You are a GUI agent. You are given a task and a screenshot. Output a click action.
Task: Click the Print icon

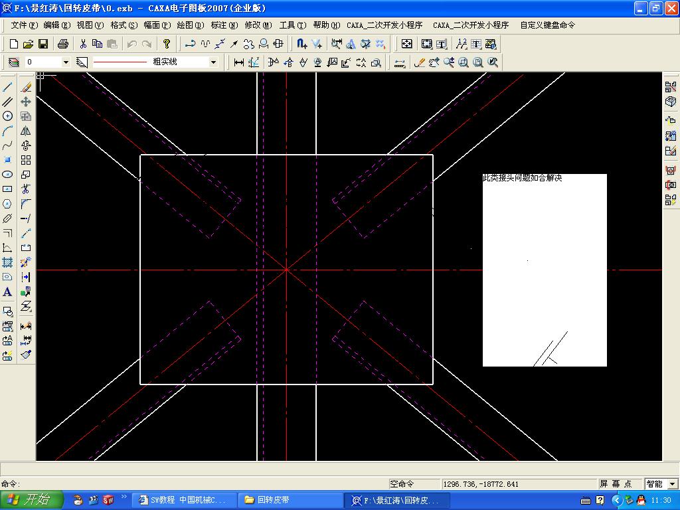pos(63,44)
